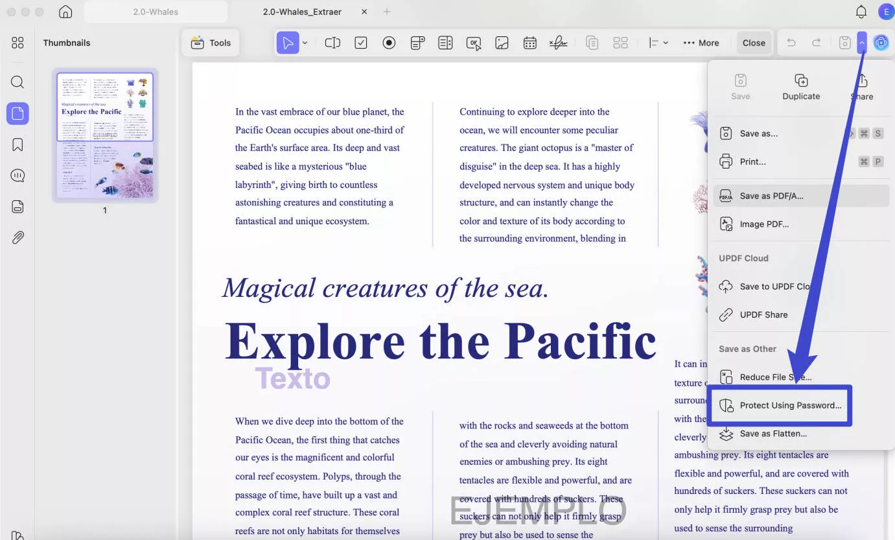Select the Radio Button form tool

[389, 43]
